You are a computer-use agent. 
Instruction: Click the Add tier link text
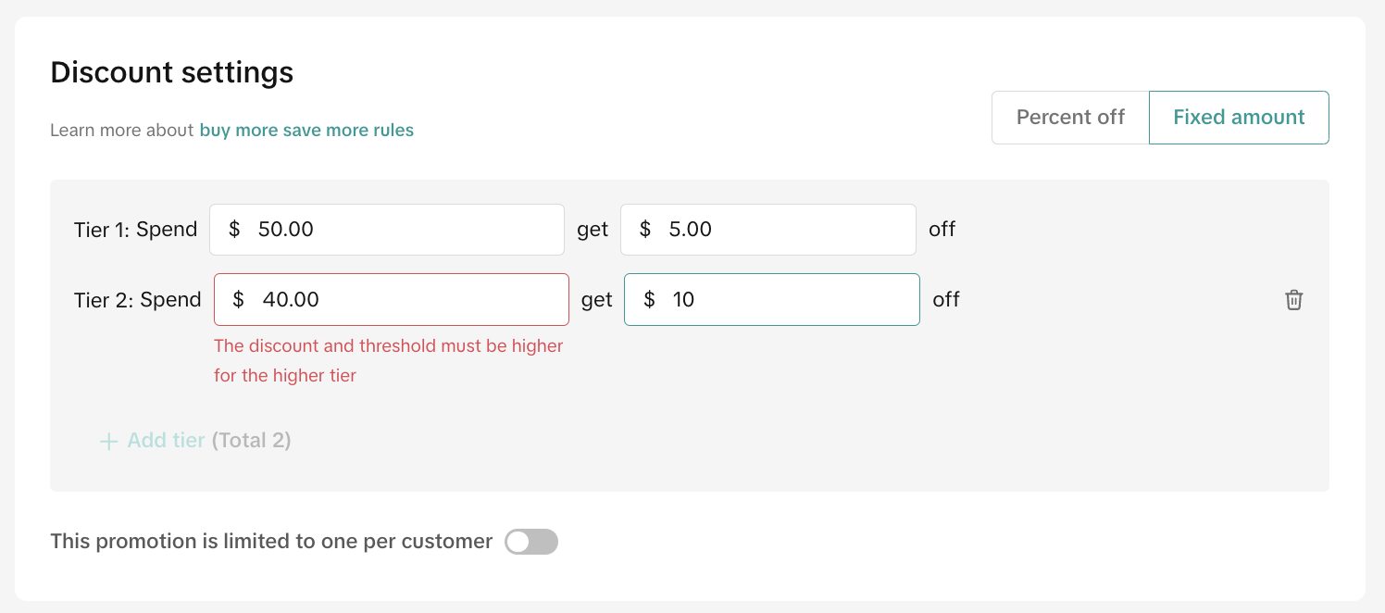click(x=166, y=441)
